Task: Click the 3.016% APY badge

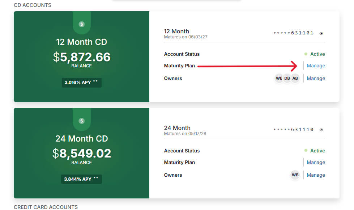Action: (x=81, y=83)
